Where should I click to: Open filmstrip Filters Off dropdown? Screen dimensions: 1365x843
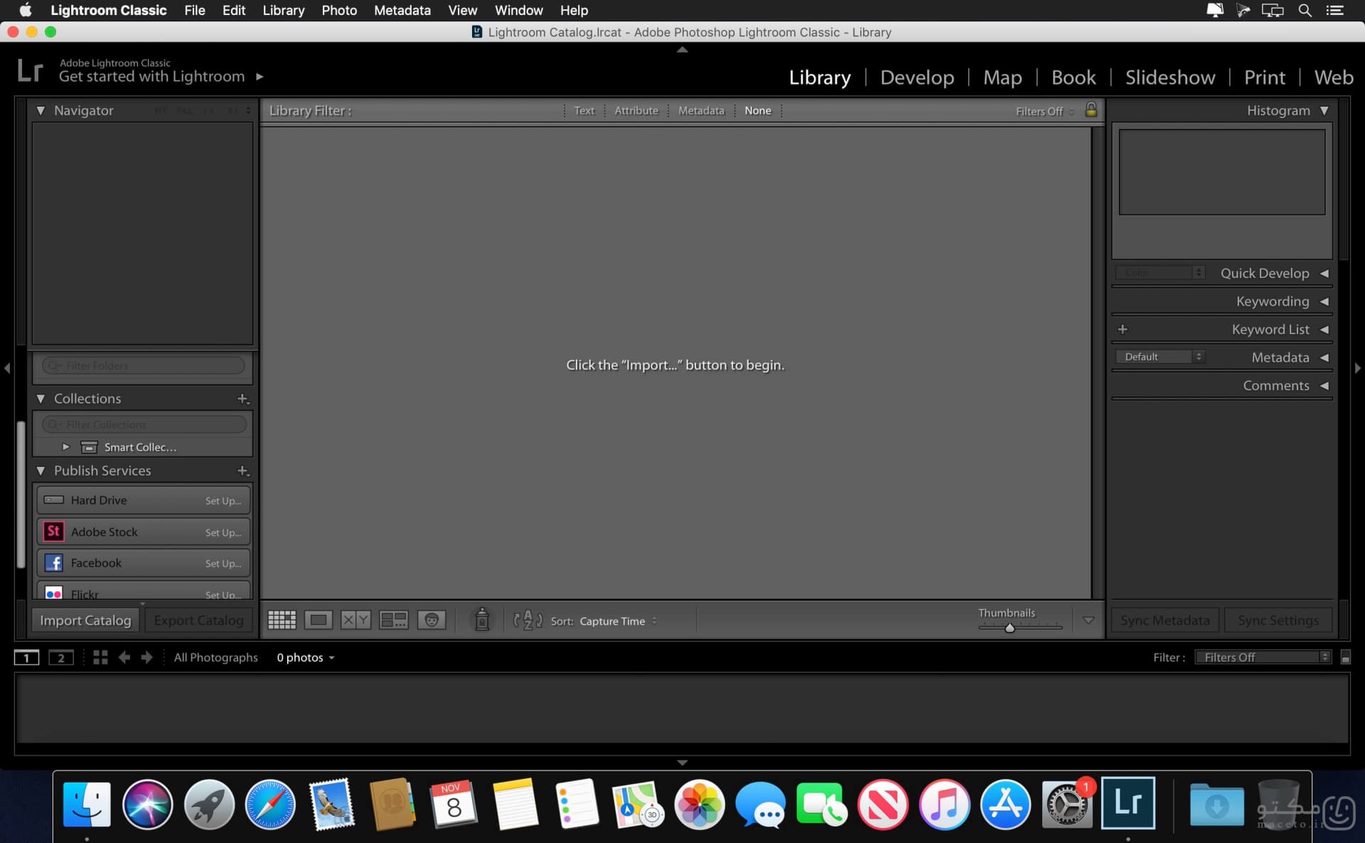pos(1263,657)
